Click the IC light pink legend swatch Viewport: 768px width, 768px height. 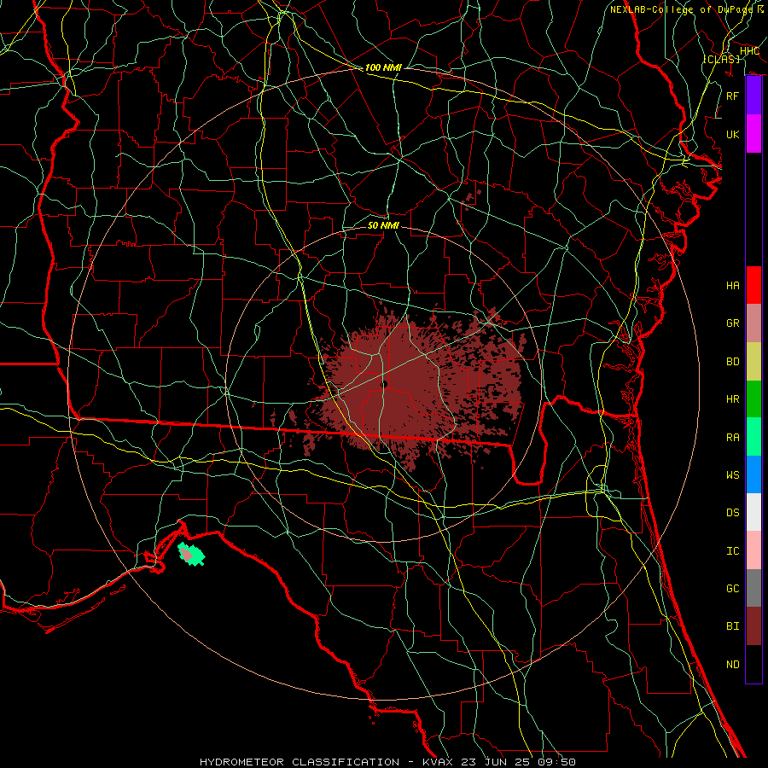753,550
